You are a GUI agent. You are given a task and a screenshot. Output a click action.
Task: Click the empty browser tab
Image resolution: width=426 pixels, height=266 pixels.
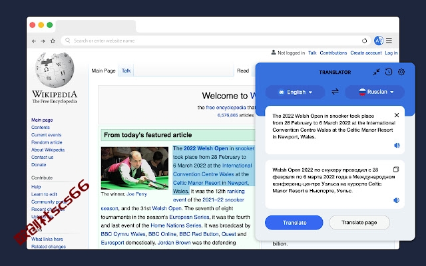(x=96, y=27)
